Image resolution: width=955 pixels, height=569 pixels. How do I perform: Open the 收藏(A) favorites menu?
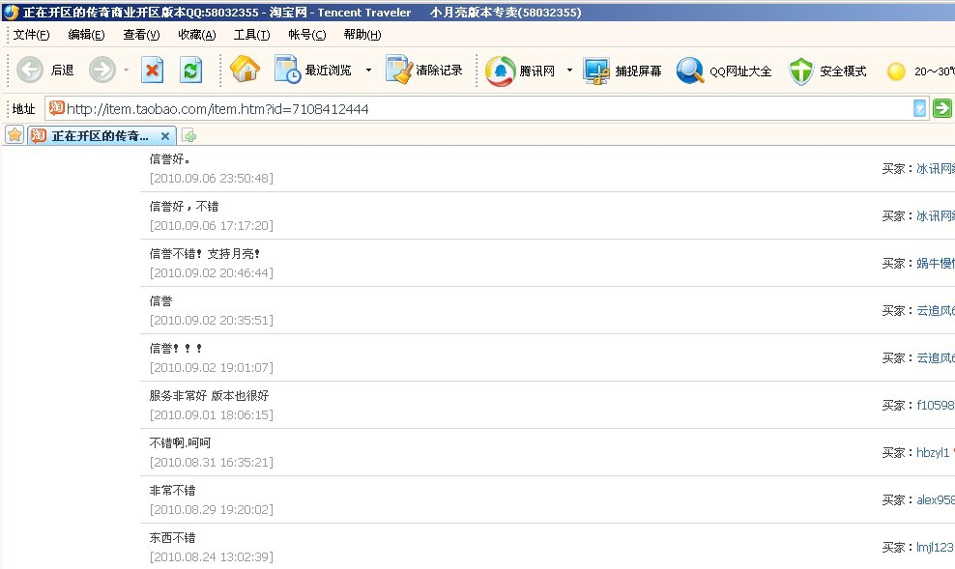pyautogui.click(x=197, y=35)
